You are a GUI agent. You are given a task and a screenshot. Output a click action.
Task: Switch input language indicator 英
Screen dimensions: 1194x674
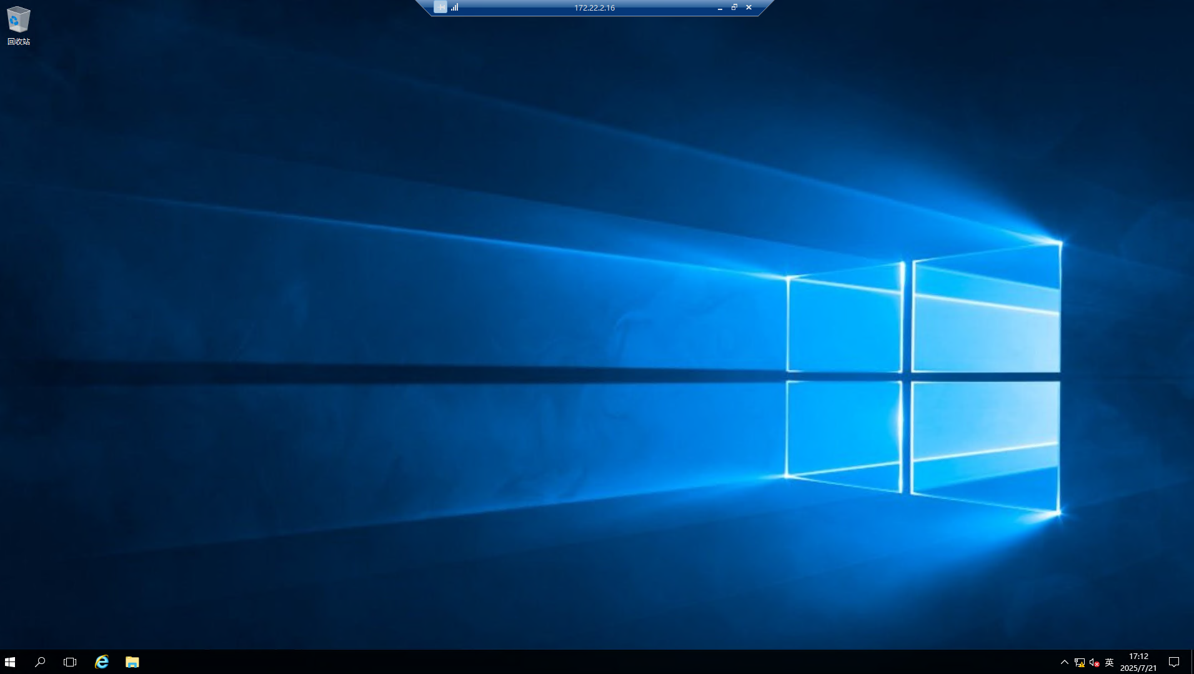point(1110,663)
